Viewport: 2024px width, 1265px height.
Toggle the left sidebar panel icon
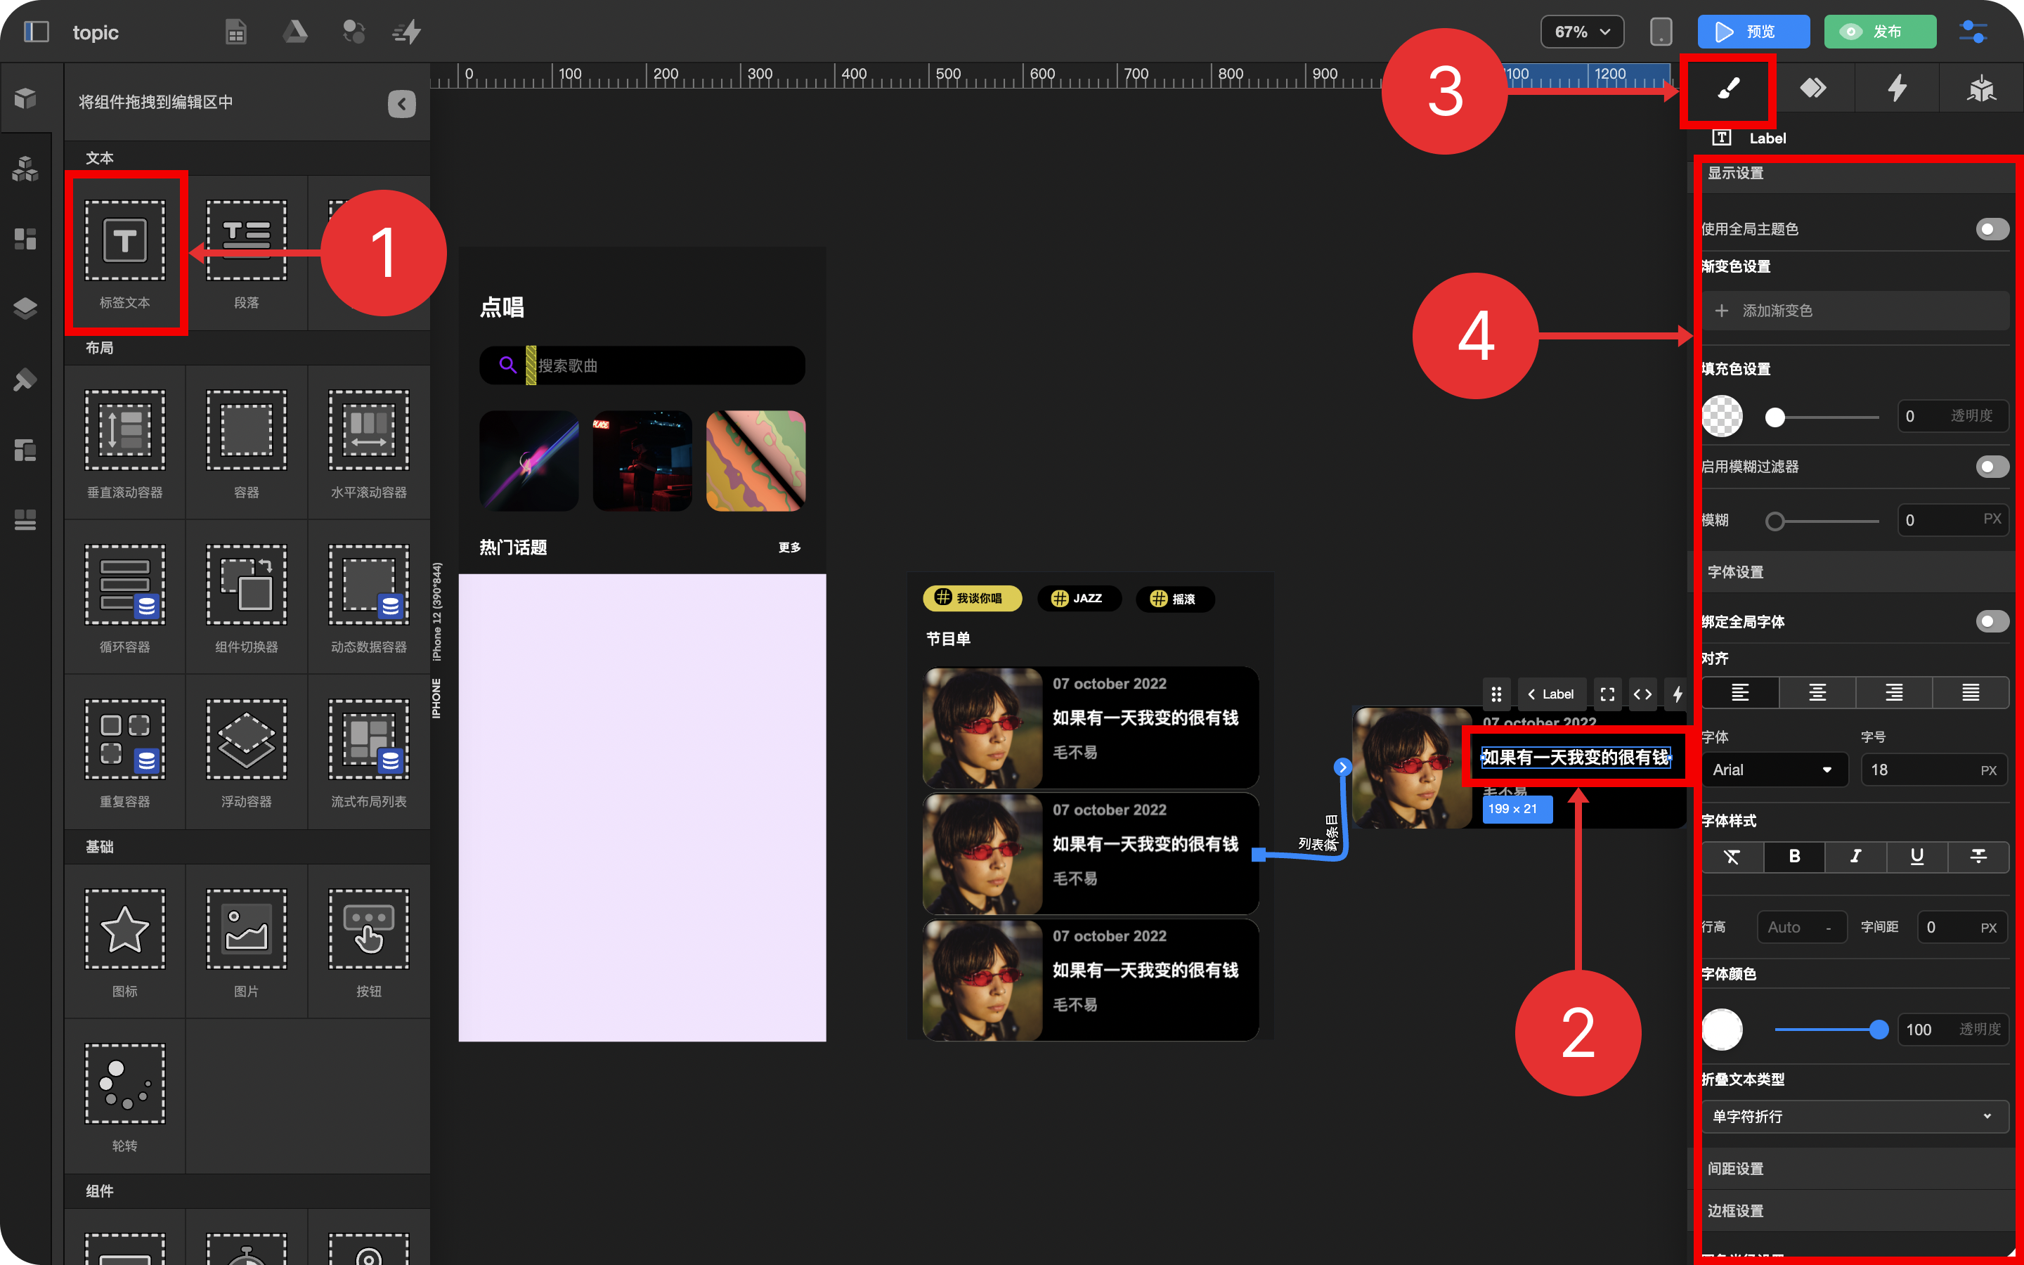pos(36,32)
